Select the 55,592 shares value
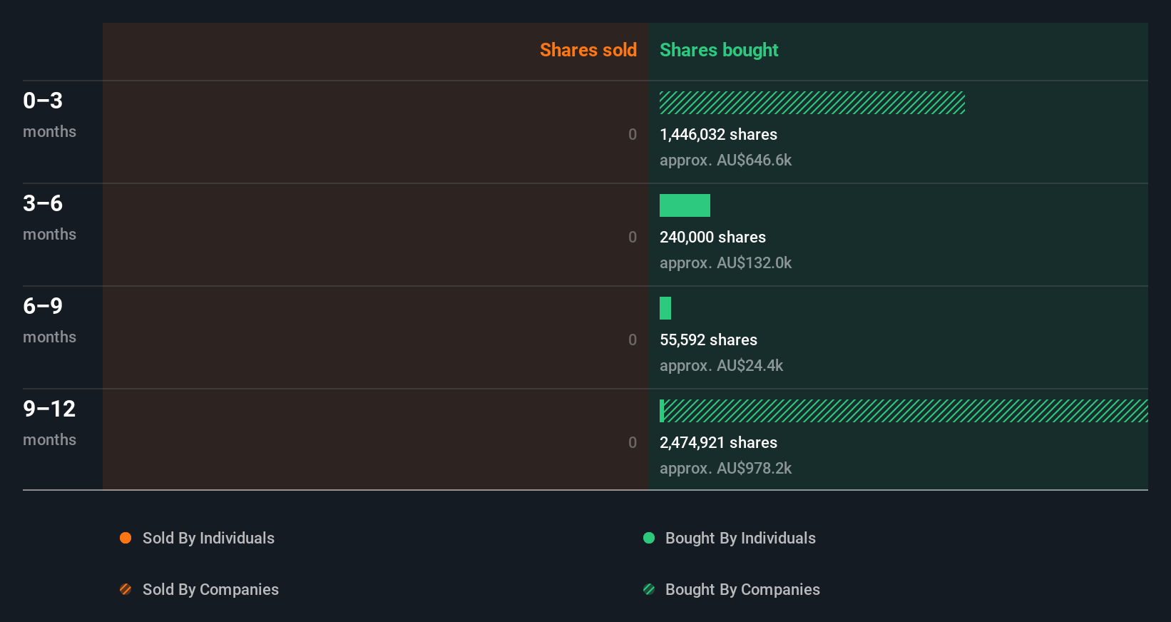1171x622 pixels. click(708, 340)
